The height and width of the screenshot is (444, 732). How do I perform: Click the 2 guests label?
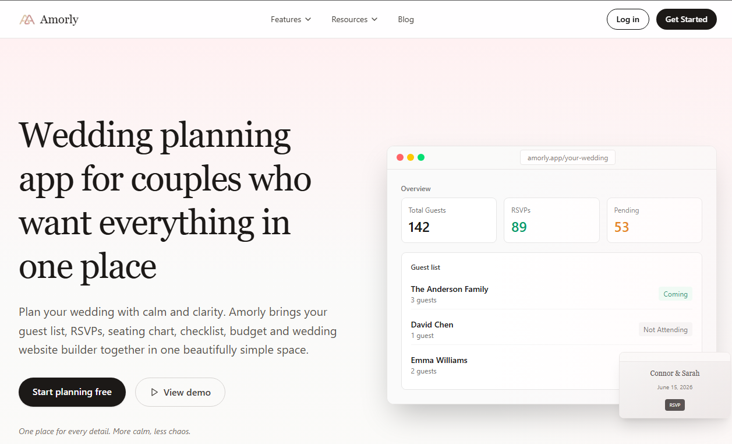424,371
